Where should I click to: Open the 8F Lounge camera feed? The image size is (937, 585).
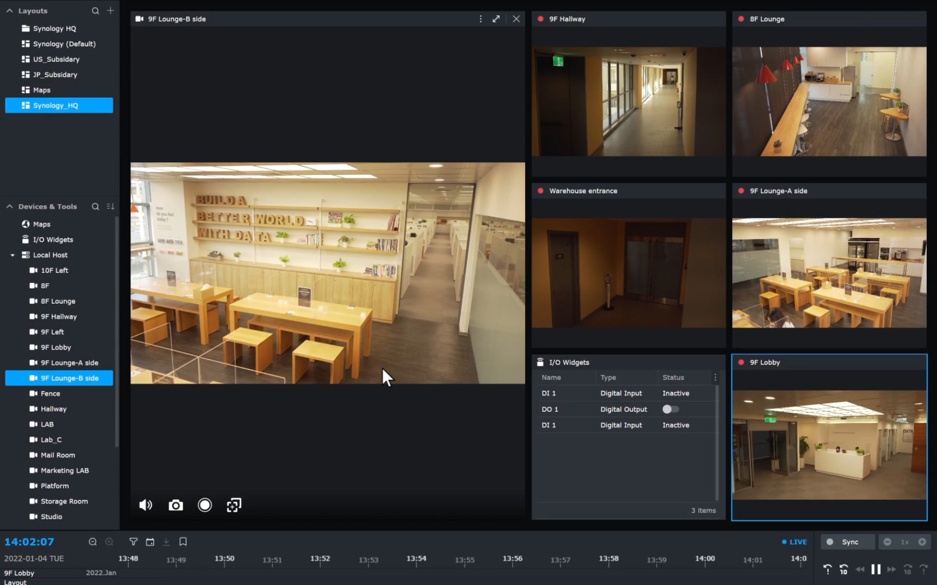[829, 102]
